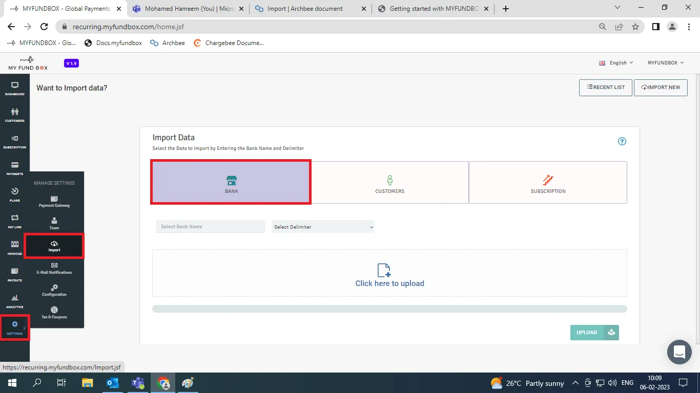Open the Select Delimiter dropdown

tap(323, 227)
